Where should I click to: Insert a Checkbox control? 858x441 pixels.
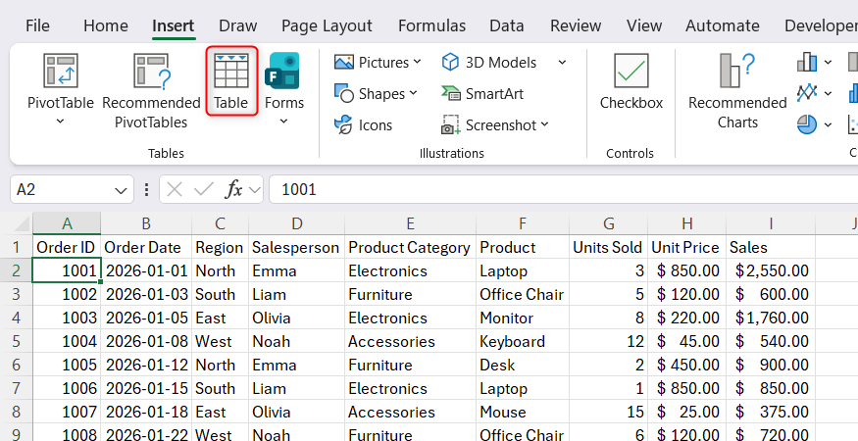[x=631, y=81]
